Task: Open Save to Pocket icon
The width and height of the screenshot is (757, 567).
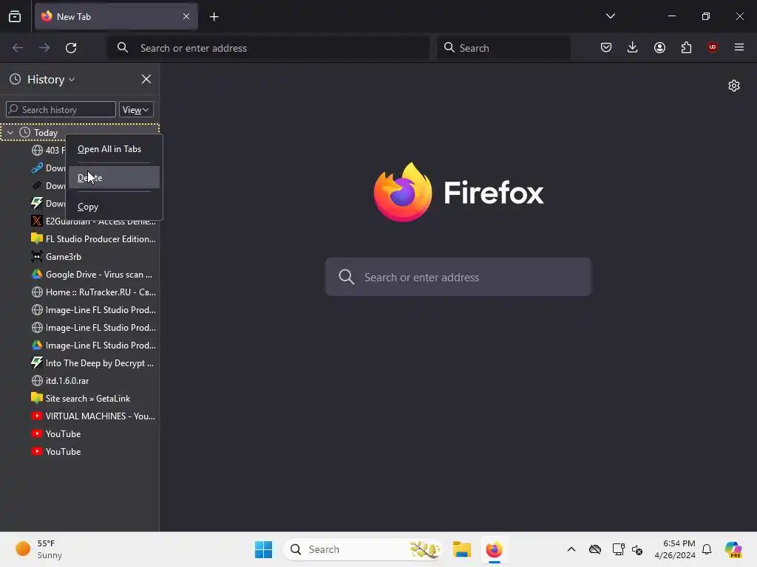Action: (606, 47)
